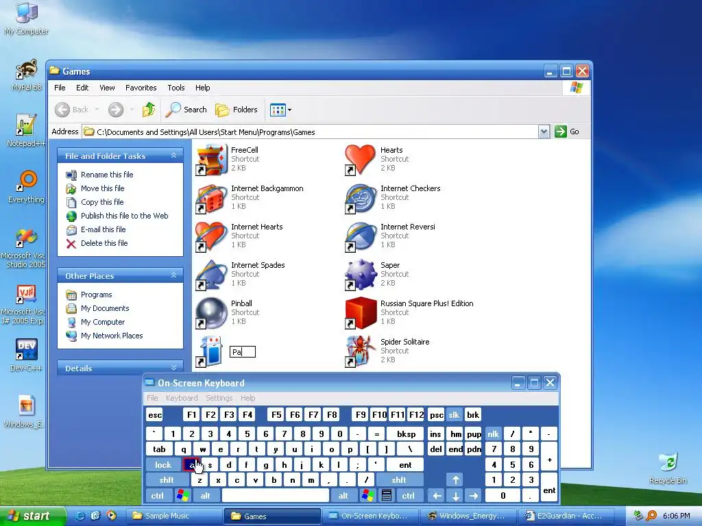Click the Back navigation button
702x526 pixels.
(72, 110)
